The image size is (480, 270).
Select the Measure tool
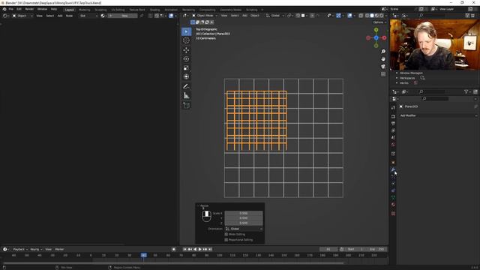click(x=186, y=95)
